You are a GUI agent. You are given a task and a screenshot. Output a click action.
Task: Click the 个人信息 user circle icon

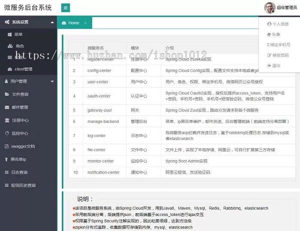pos(269,24)
